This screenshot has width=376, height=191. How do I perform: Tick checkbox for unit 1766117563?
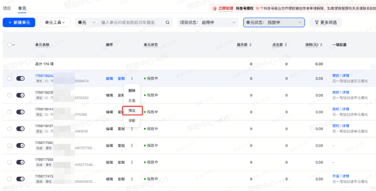click(x=9, y=146)
